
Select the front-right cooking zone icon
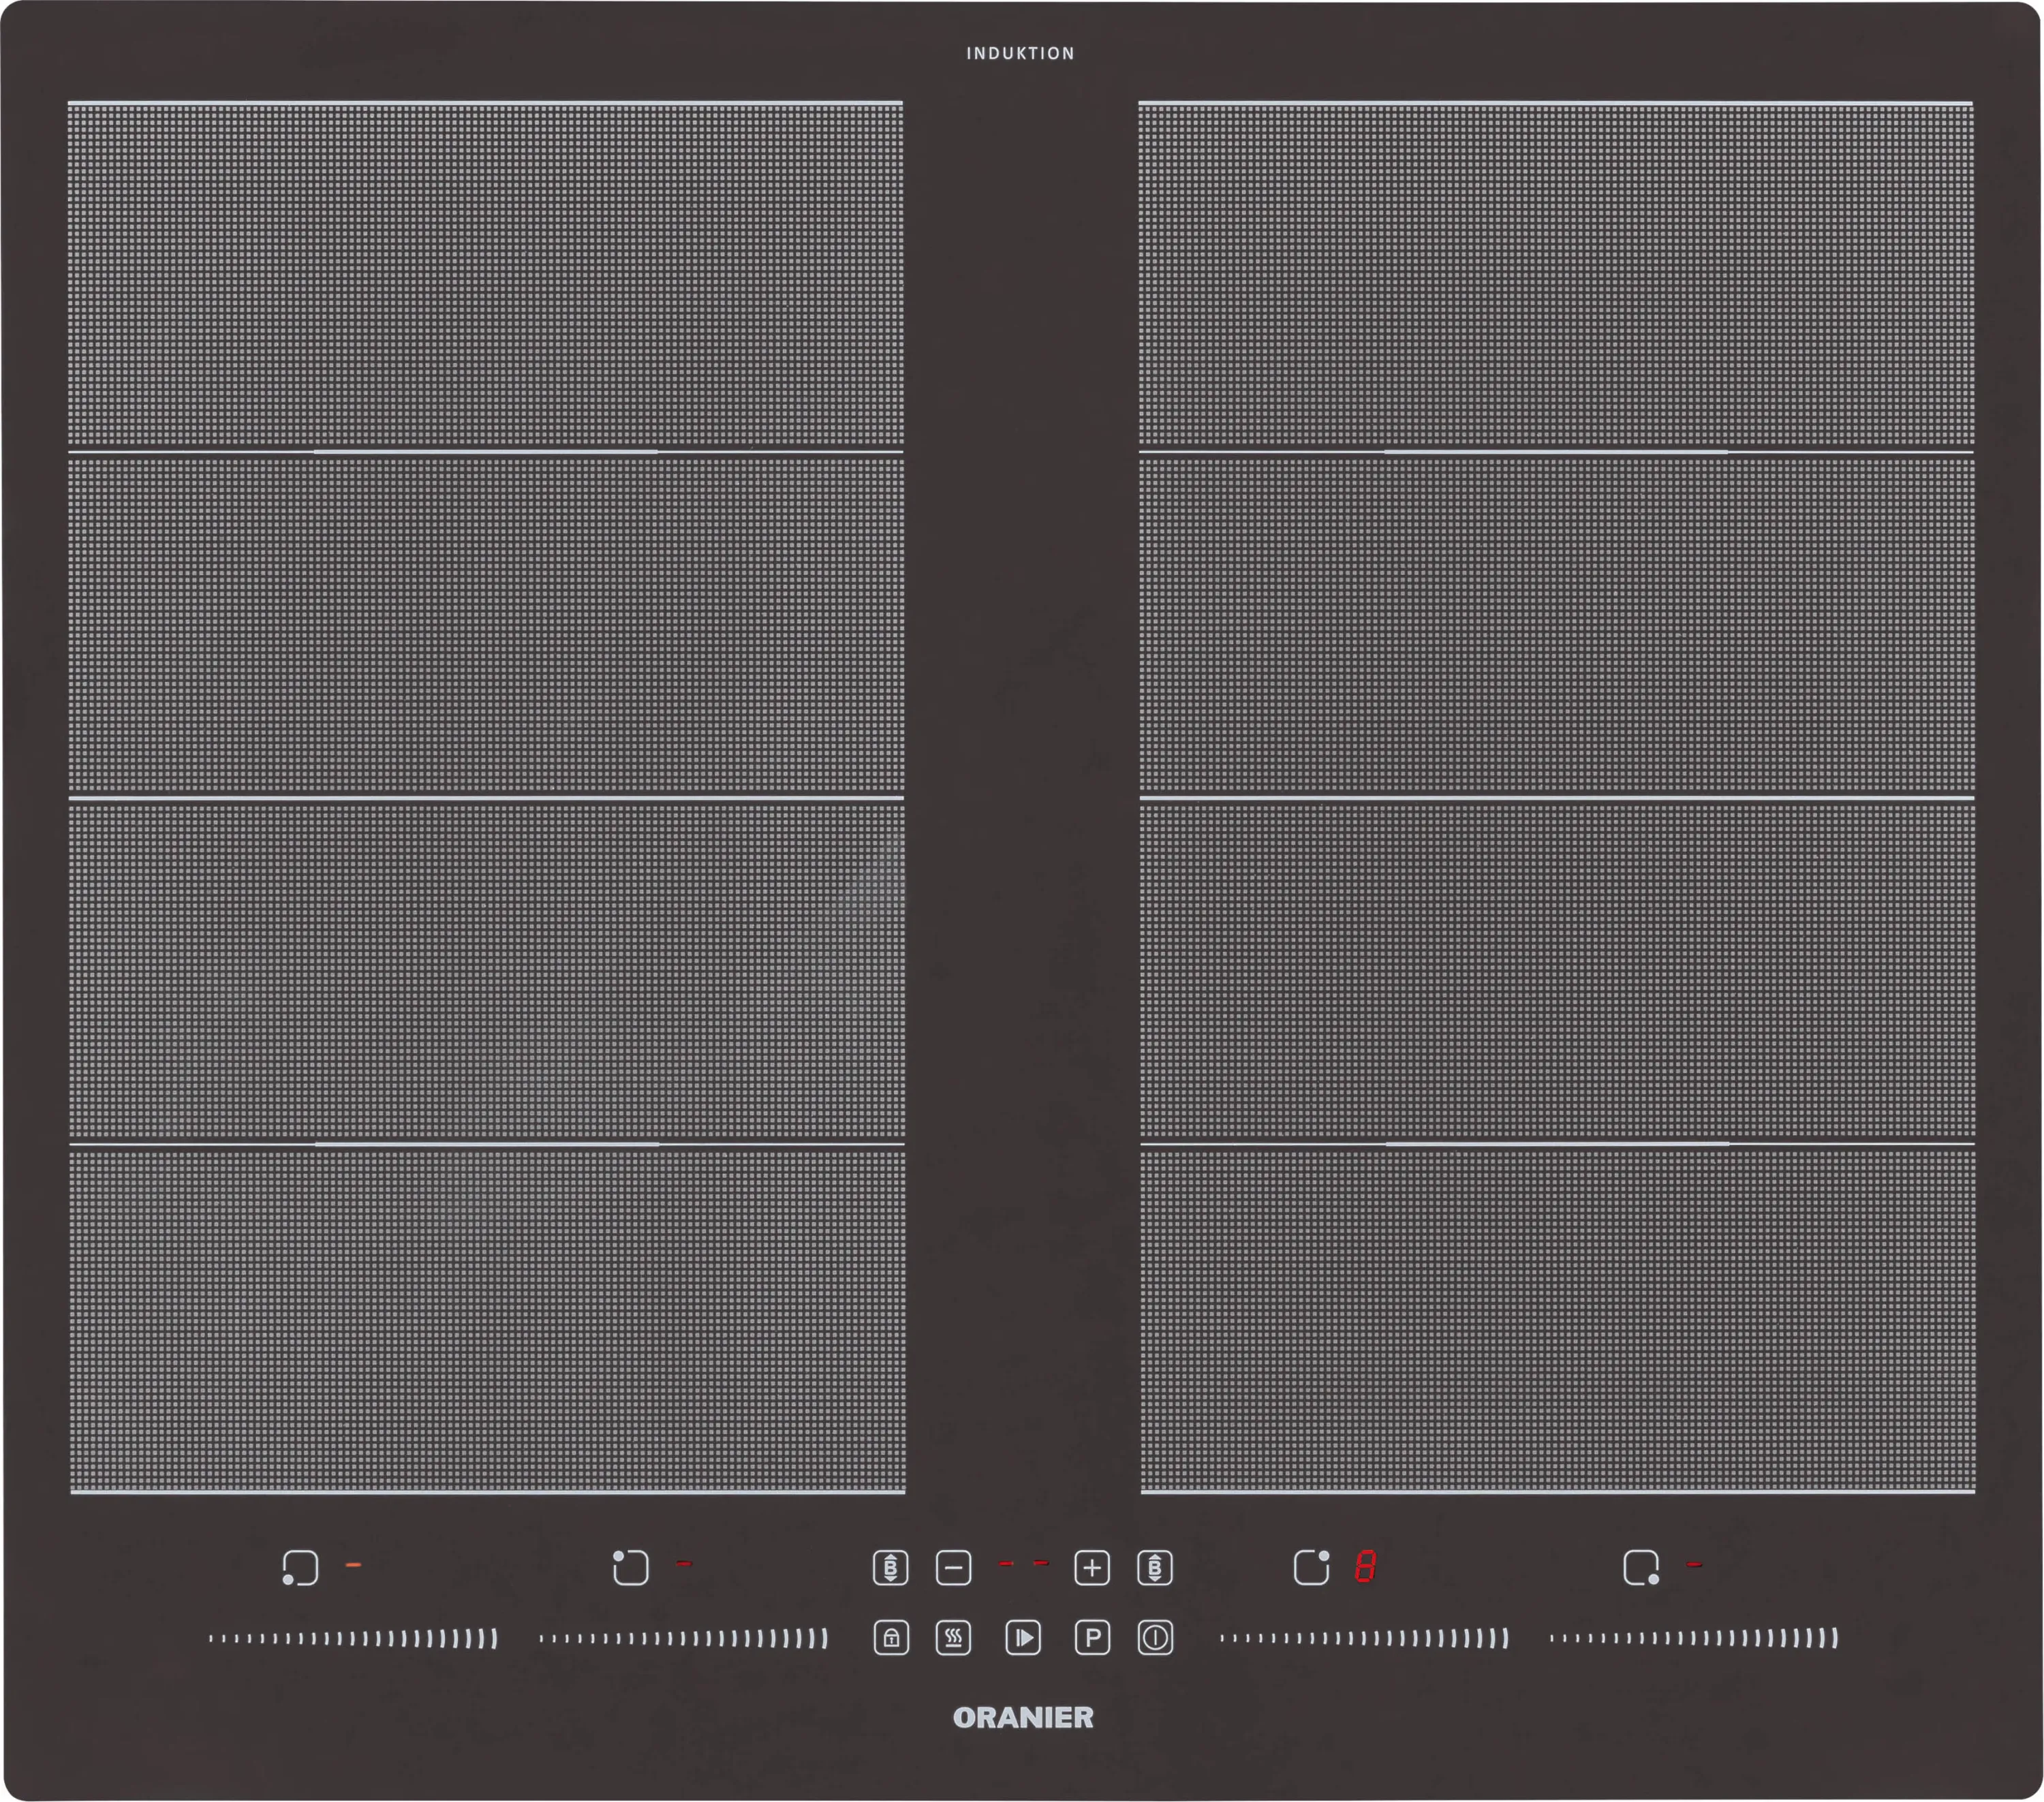point(1641,1568)
